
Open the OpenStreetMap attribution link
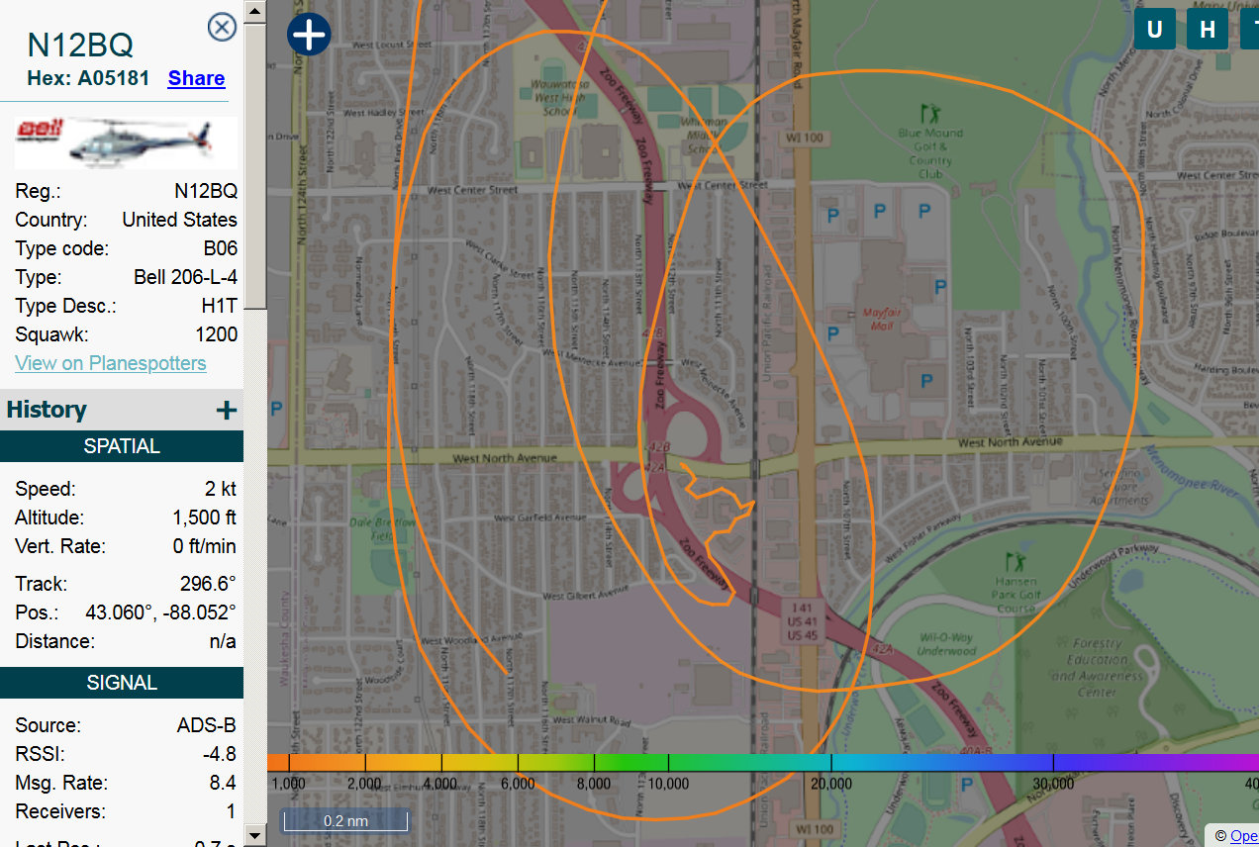[x=1244, y=836]
